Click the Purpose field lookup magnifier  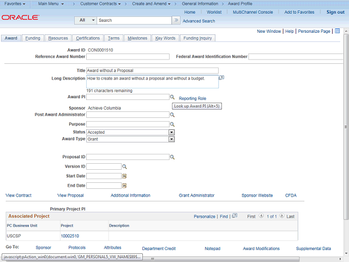[172, 124]
